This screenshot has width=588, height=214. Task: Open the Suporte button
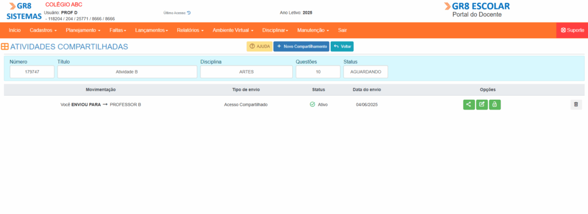(x=572, y=30)
